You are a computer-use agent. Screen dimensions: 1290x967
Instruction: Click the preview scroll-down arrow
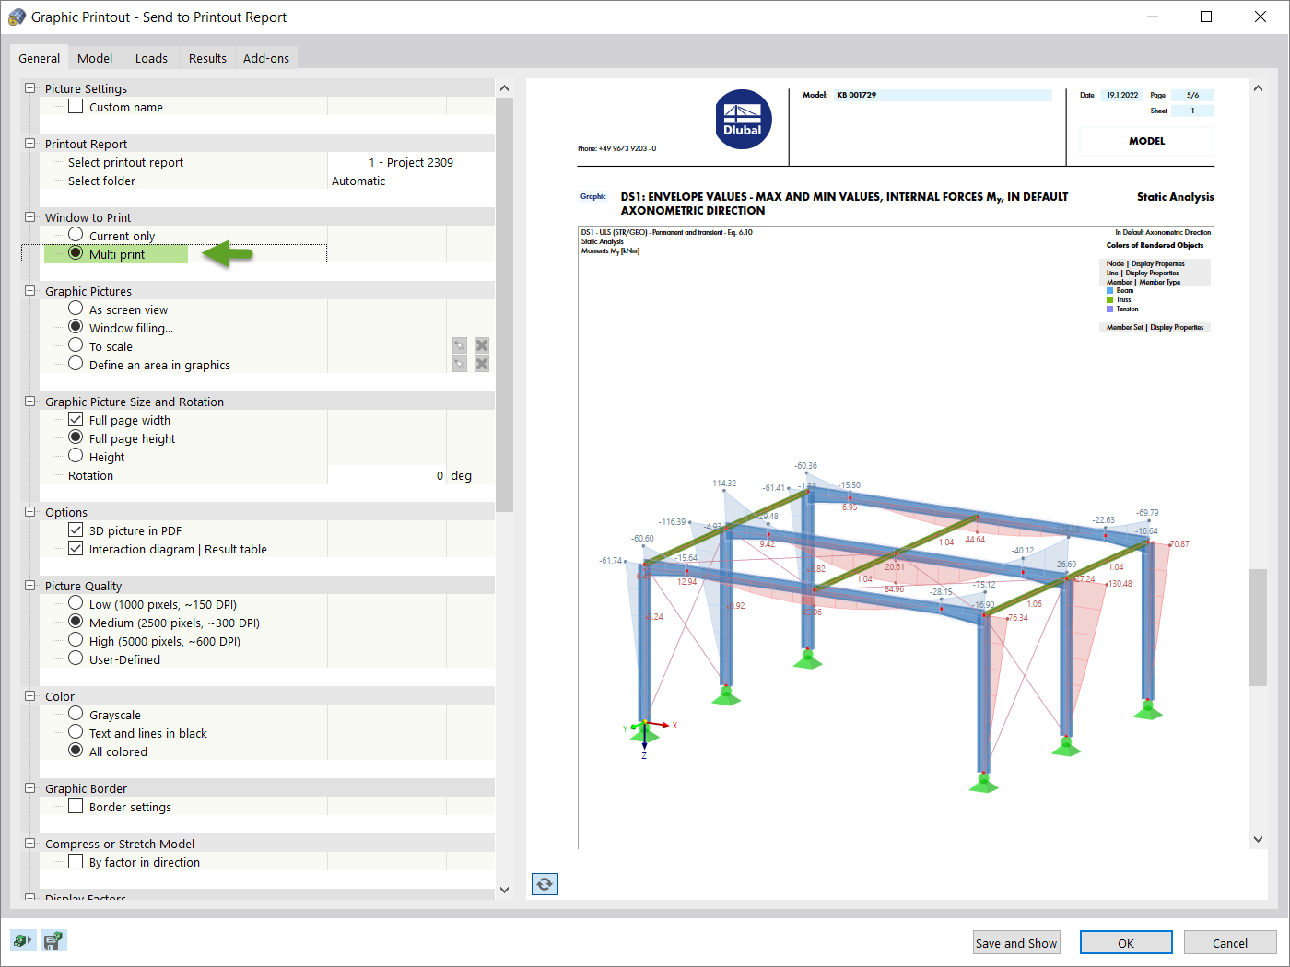[x=1258, y=839]
